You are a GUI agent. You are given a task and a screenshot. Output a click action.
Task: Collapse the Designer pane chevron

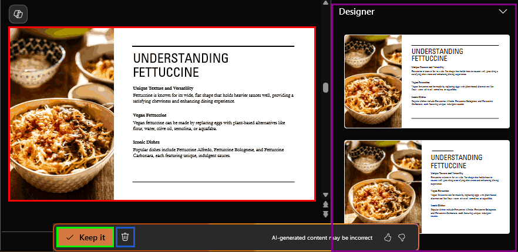tap(503, 11)
